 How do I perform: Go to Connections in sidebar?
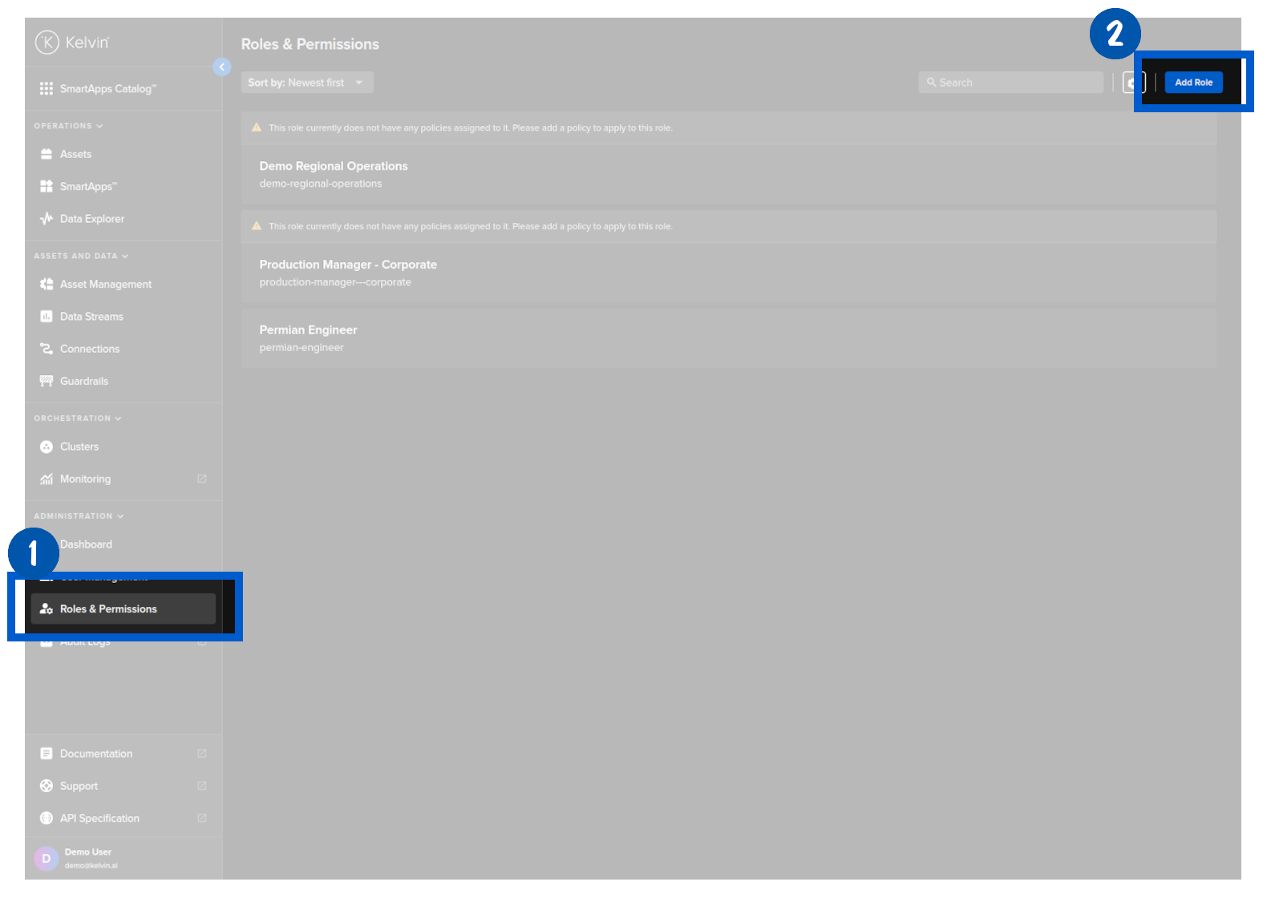[89, 350]
